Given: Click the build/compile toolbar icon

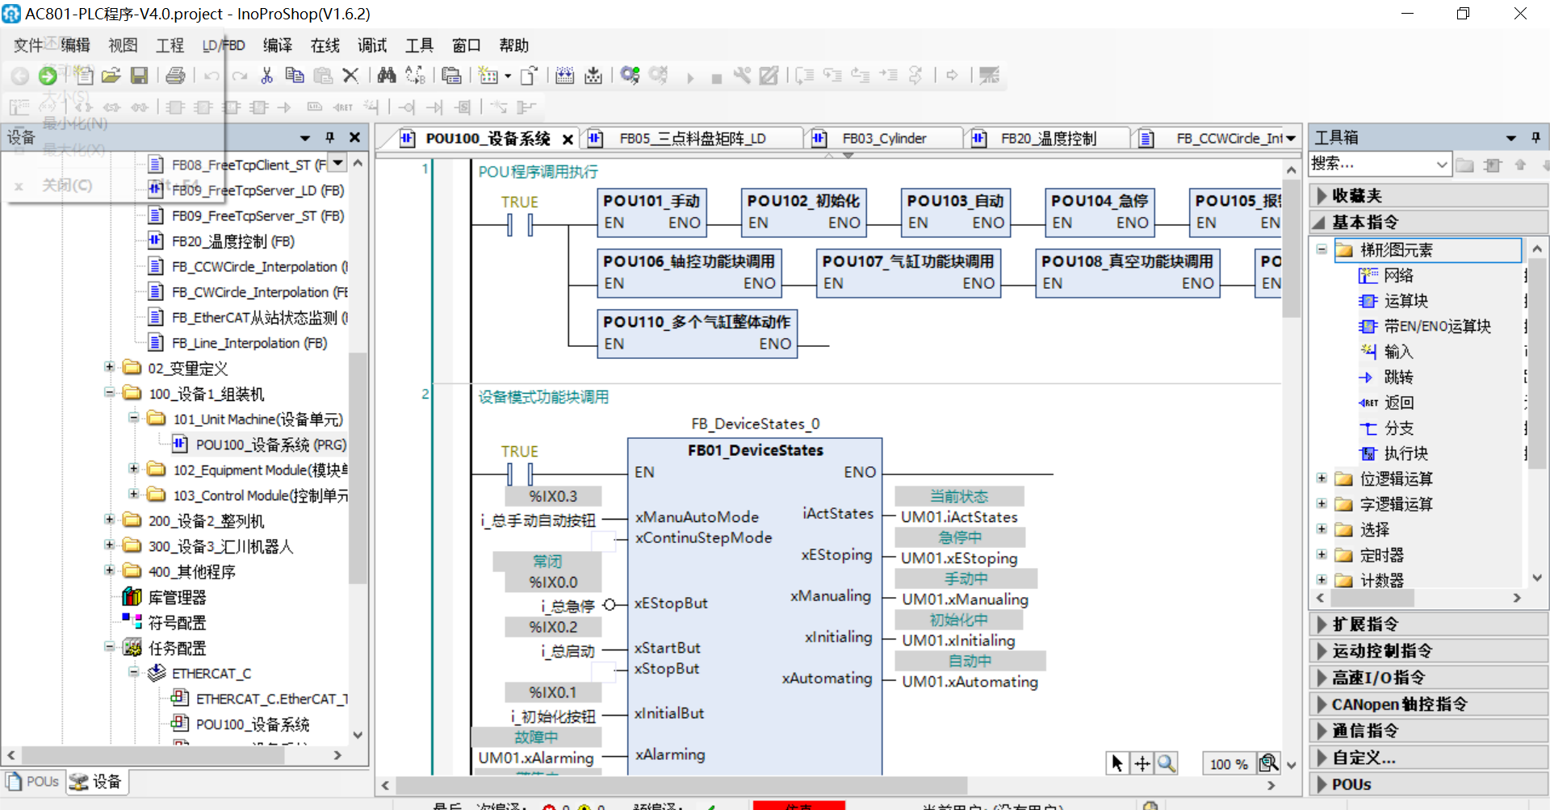Looking at the screenshot, I should coord(564,76).
